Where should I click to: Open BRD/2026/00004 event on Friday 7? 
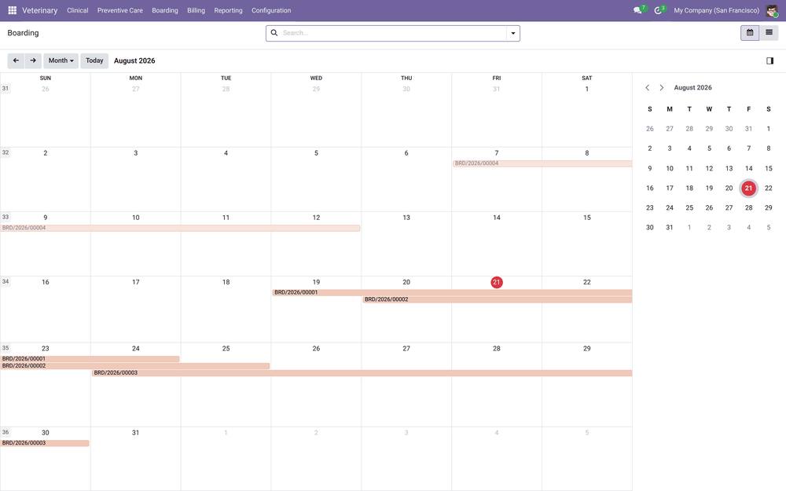click(x=542, y=163)
